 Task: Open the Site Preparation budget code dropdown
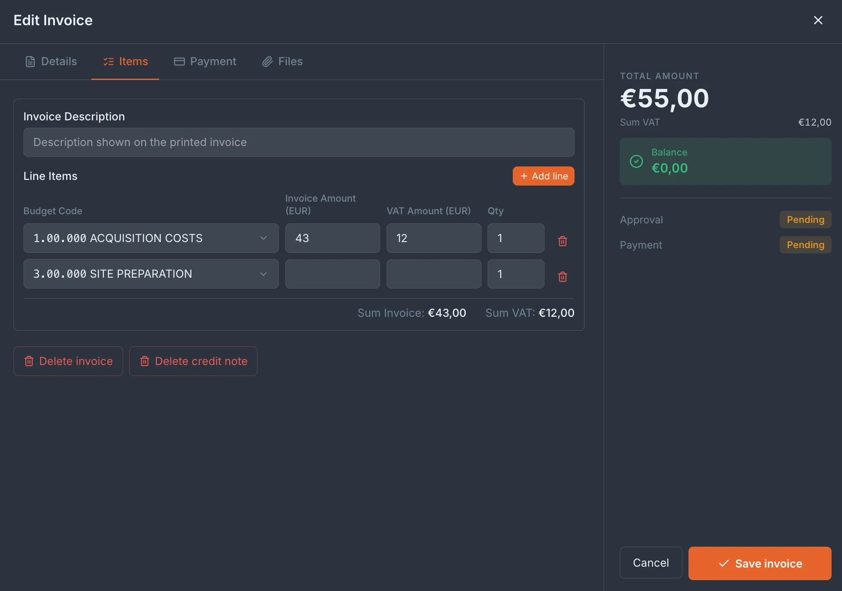coord(151,274)
